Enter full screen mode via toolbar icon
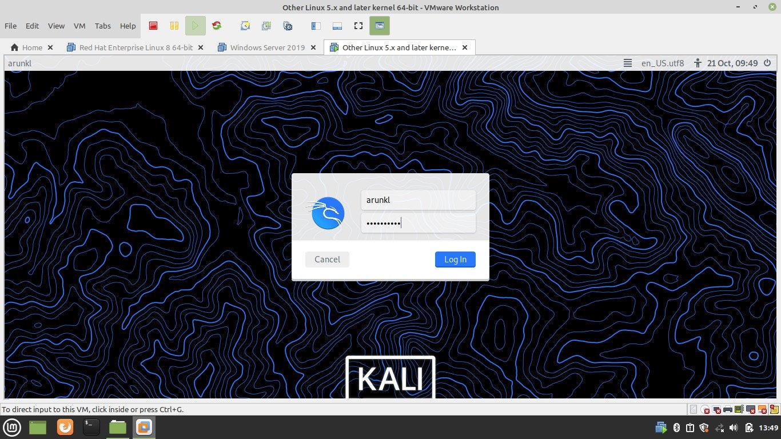 358,26
